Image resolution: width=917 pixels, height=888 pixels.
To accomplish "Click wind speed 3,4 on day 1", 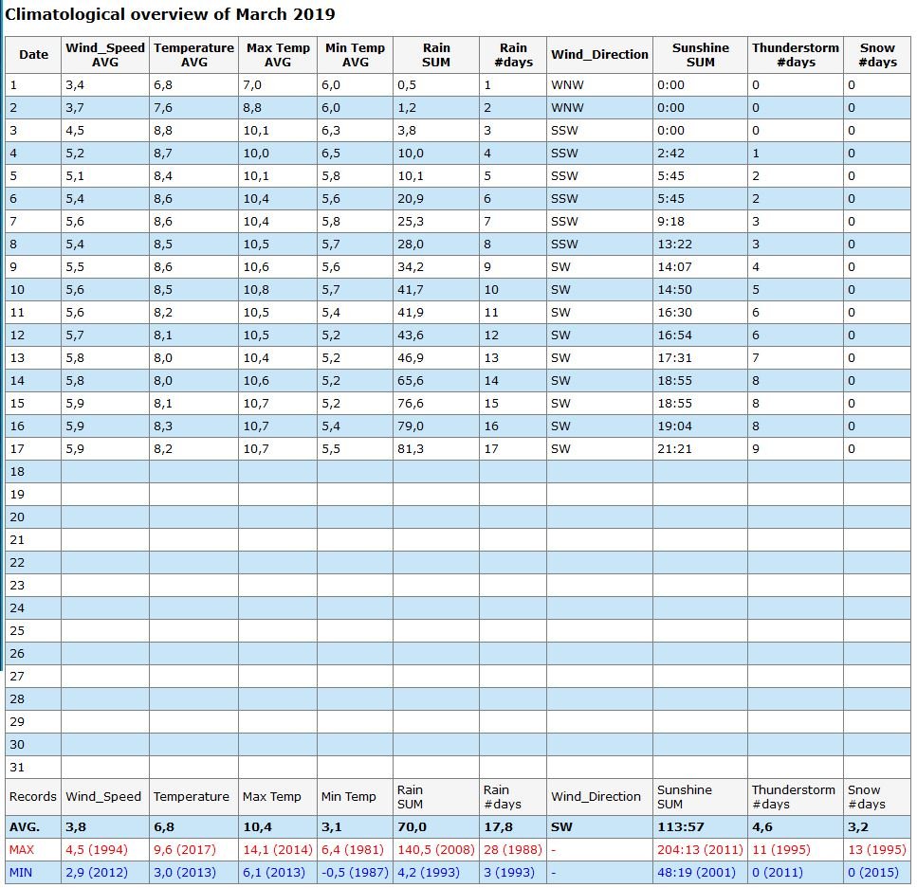I will [x=75, y=85].
